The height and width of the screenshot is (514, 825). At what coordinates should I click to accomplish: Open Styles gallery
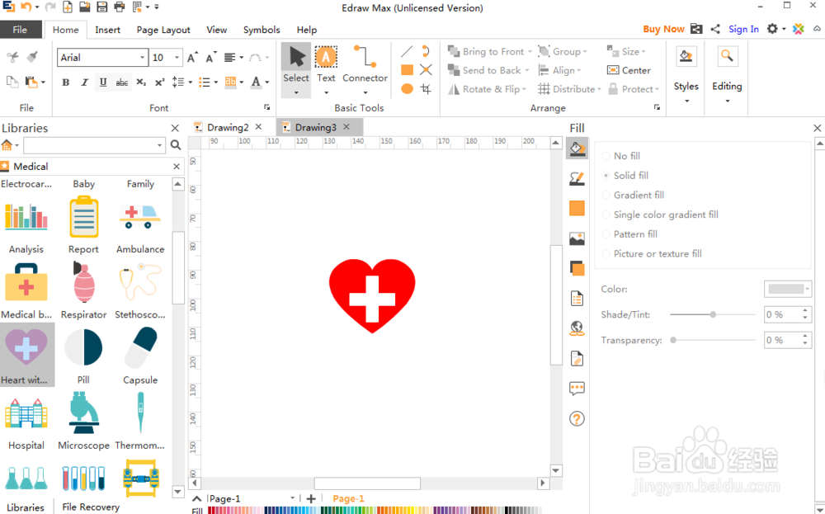pos(686,73)
